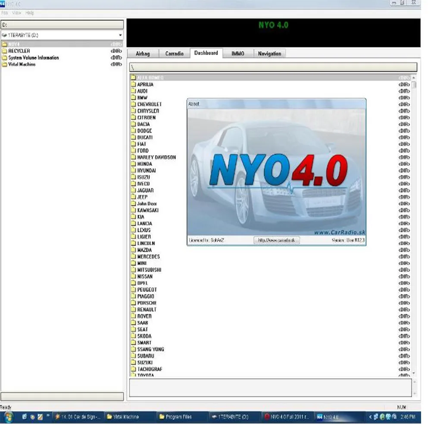Click the ISUZU folder icon
Viewport: 431px width, 431px height.
click(133, 177)
